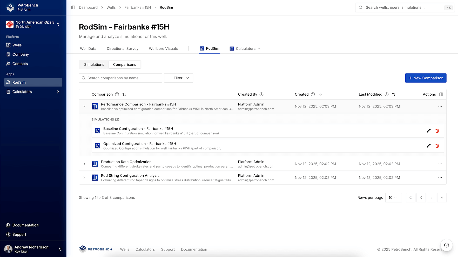Open the floating help button at bottom right
The image size is (458, 257).
pos(446,245)
